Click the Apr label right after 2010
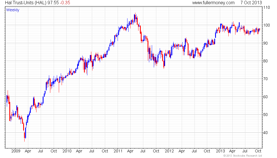 click(79, 151)
